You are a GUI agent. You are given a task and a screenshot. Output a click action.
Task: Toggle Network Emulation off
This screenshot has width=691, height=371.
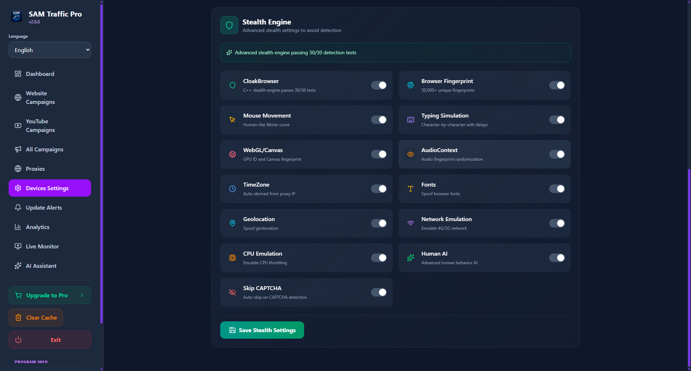coord(557,223)
